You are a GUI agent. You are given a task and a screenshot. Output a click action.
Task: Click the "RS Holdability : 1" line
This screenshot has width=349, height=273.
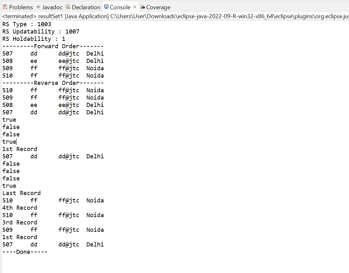point(34,39)
